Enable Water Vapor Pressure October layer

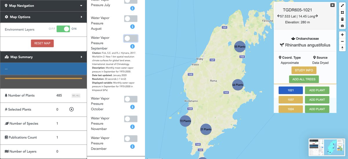131,99
